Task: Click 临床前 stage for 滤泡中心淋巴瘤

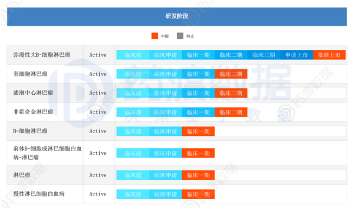Action: click(x=133, y=93)
